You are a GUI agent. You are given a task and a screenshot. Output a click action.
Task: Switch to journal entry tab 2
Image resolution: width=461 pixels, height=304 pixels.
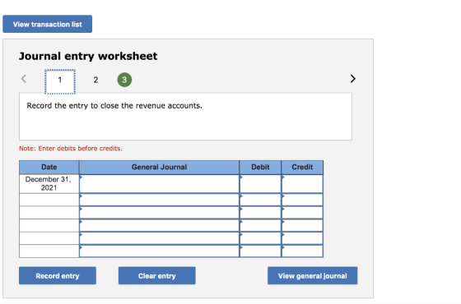95,80
